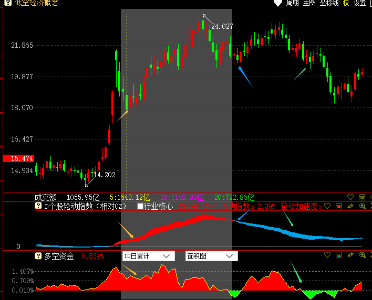Viewport: 372px width, 300px height.
Task: Click magnifier zoom icon in 多空资金 row
Action: (x=361, y=255)
